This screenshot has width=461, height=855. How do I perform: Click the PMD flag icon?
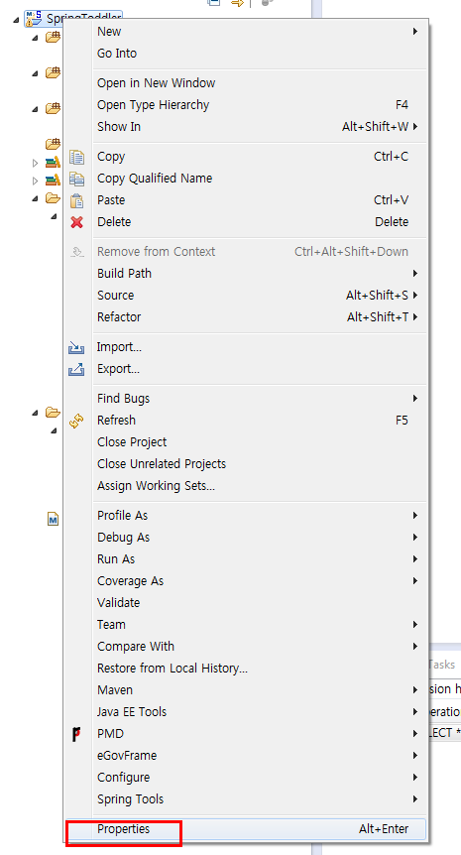point(76,734)
